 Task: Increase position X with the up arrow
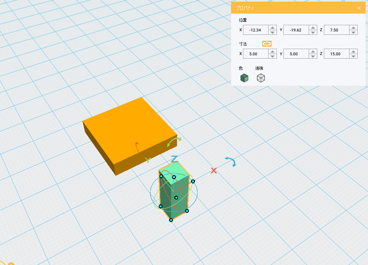click(273, 28)
